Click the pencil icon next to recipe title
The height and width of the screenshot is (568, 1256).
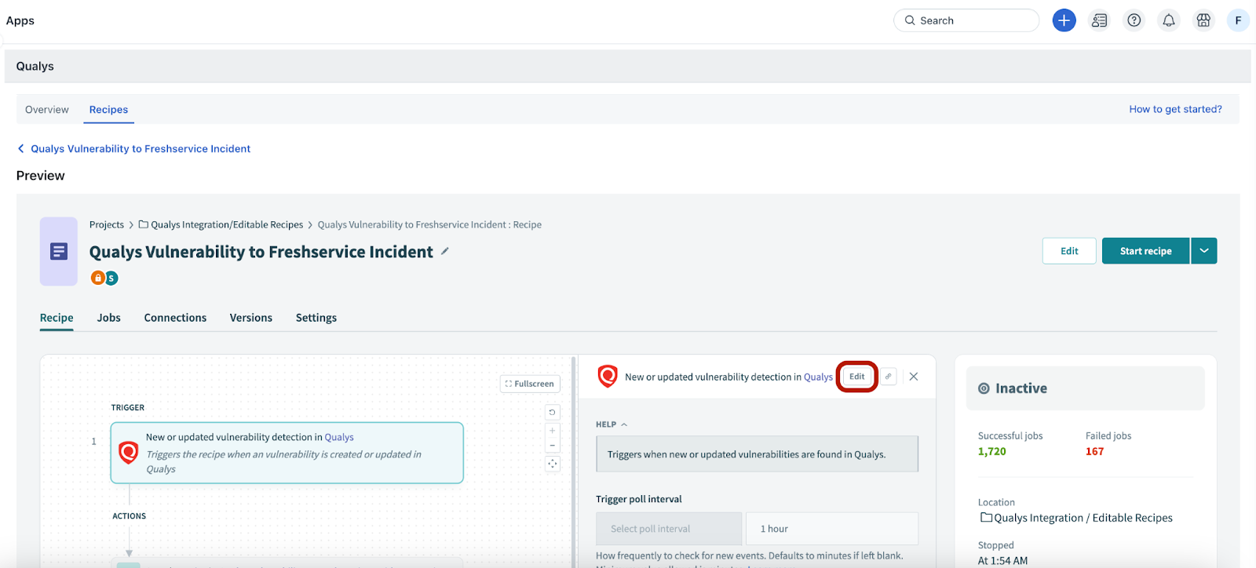click(444, 251)
